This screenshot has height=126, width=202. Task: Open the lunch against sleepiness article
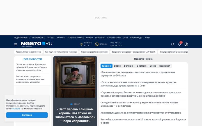pyautogui.click(x=143, y=121)
